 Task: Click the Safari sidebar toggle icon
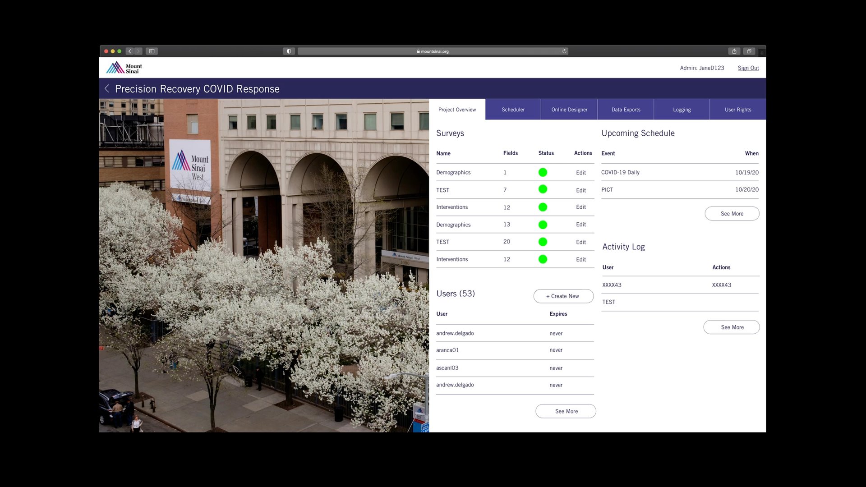152,51
